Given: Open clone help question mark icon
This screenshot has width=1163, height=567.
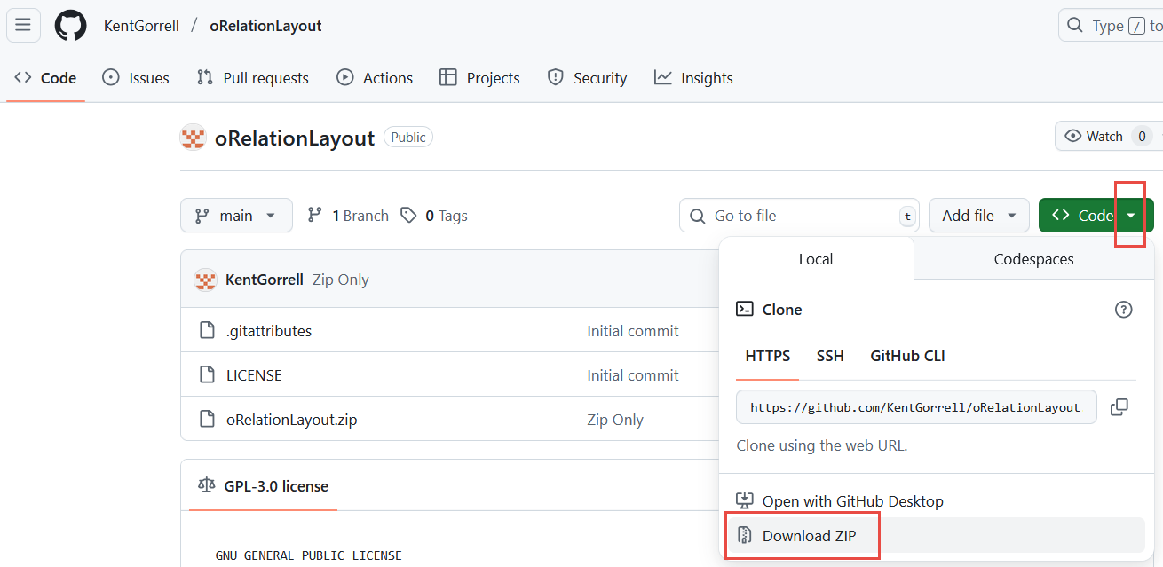Looking at the screenshot, I should 1123,310.
